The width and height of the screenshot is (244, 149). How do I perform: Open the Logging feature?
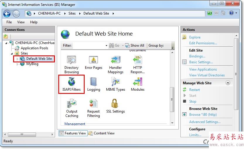pyautogui.click(x=93, y=84)
